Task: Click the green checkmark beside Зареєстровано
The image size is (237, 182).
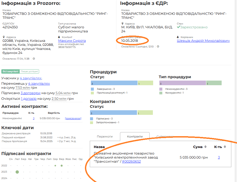Action: tap(178, 27)
